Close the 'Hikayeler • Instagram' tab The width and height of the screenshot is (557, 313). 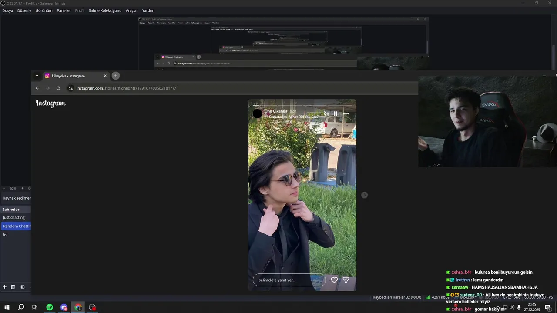(x=105, y=76)
